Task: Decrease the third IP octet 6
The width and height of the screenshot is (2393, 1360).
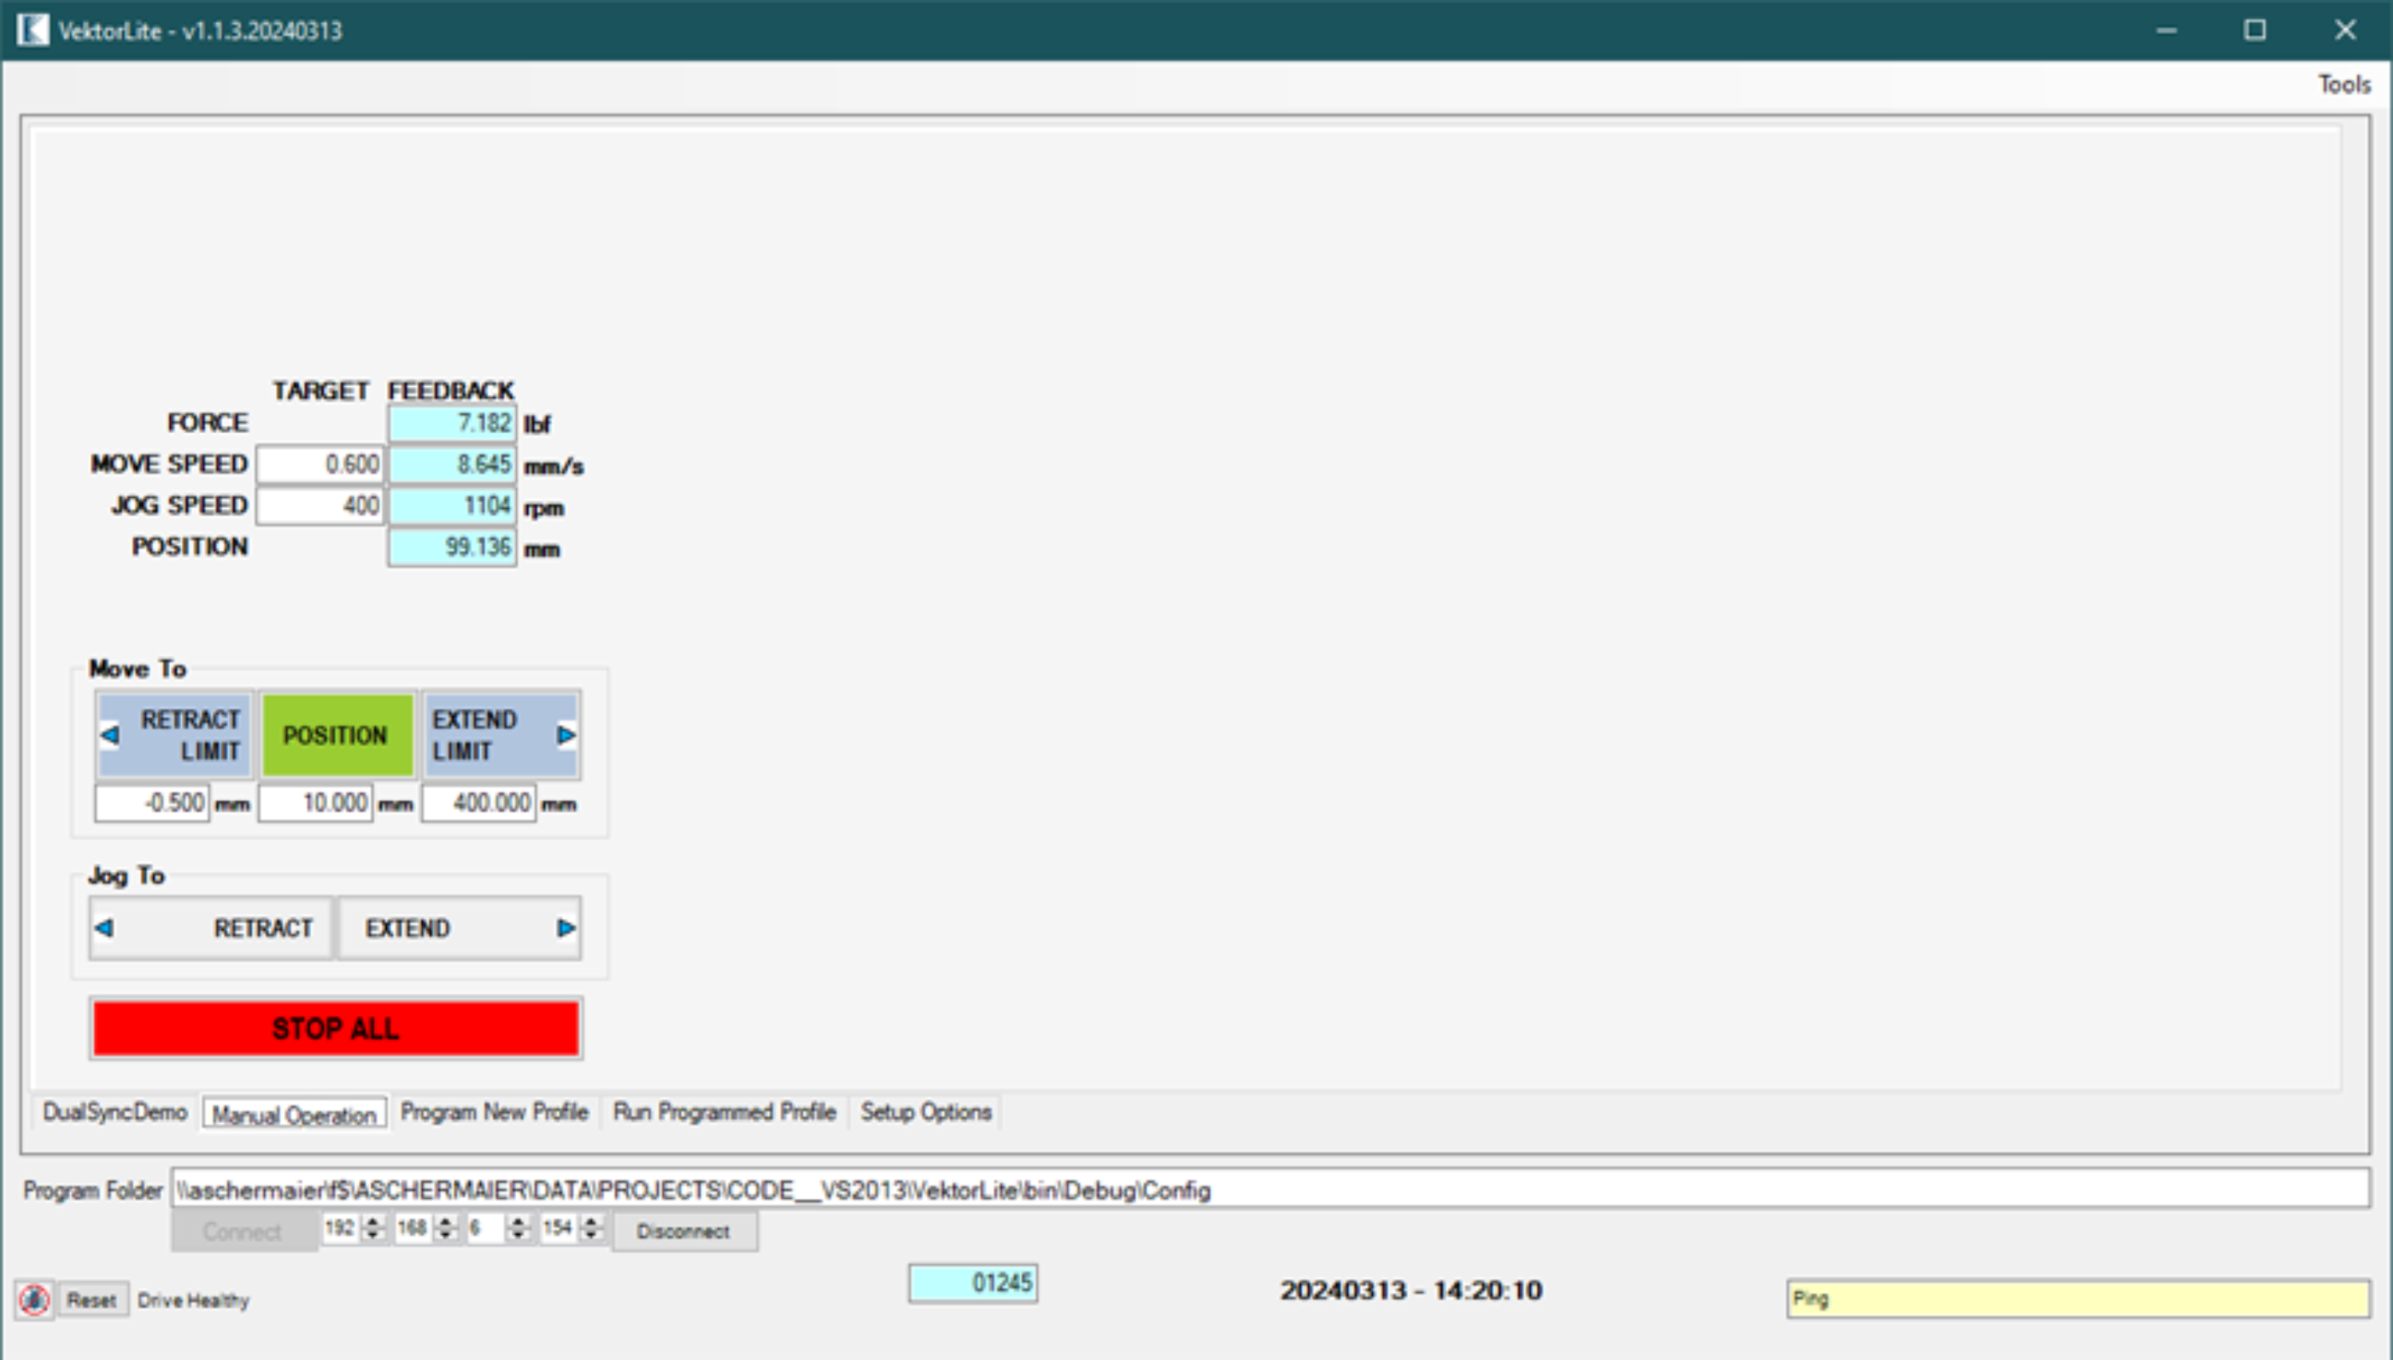Action: (x=518, y=1235)
